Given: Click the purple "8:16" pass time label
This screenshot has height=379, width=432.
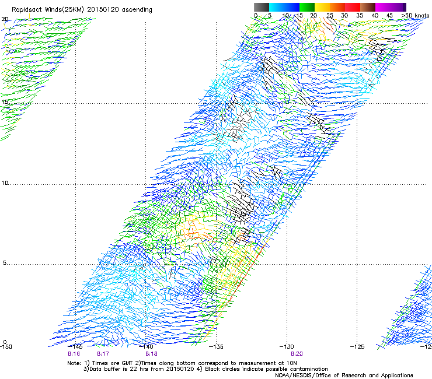Looking at the screenshot, I should click(74, 354).
